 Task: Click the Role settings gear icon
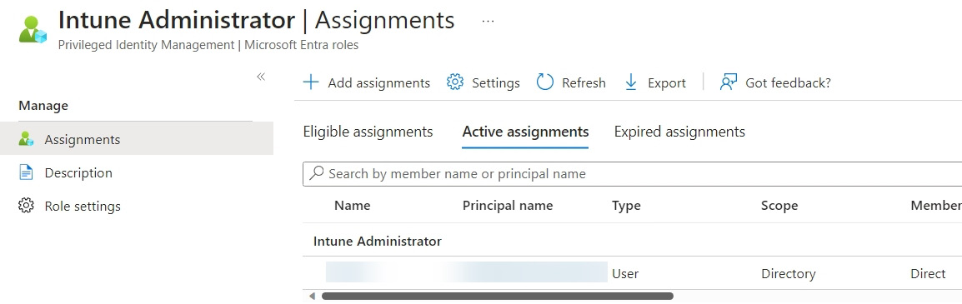(x=26, y=206)
